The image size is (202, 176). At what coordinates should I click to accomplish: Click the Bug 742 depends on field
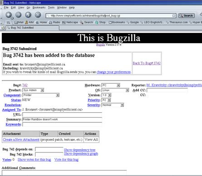(49, 149)
